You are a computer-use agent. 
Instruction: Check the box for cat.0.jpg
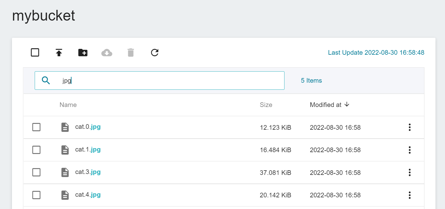coord(37,127)
